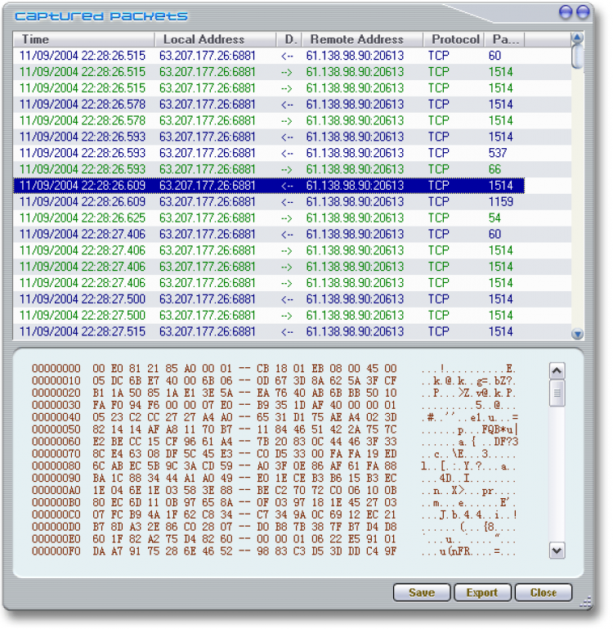Screen dimensions: 613x629
Task: Select first packet with size 60
Action: (293, 56)
